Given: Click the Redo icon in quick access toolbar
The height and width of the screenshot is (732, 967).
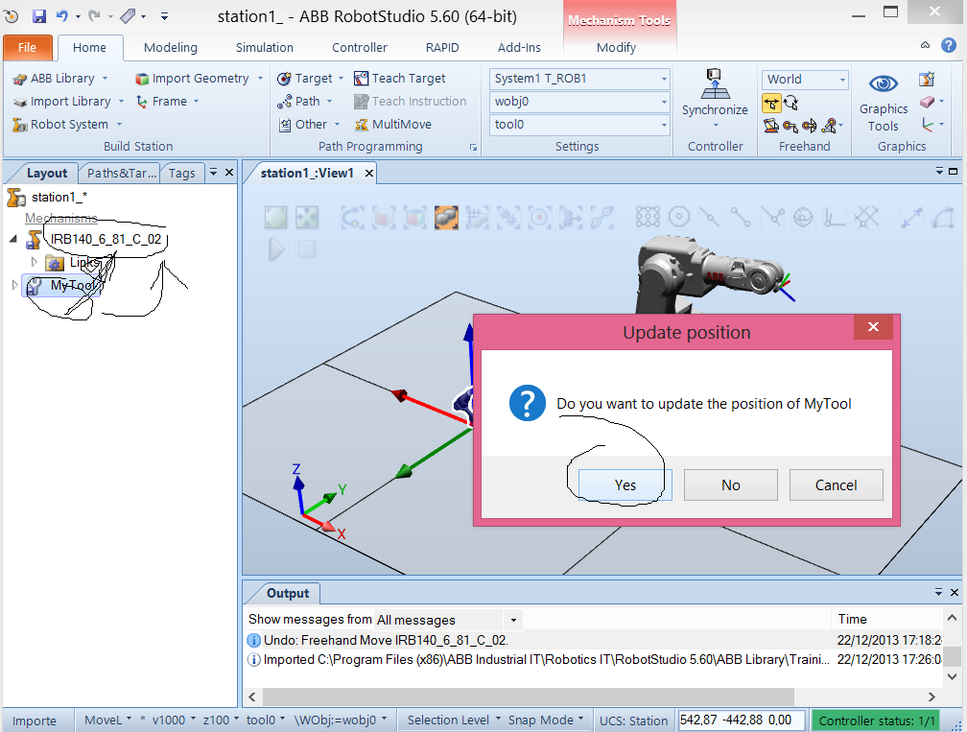Looking at the screenshot, I should [94, 16].
